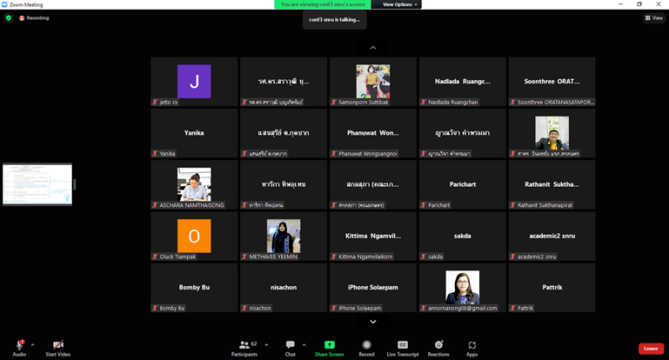Open the Chat panel
Screen dimensions: 669x360
[290, 345]
